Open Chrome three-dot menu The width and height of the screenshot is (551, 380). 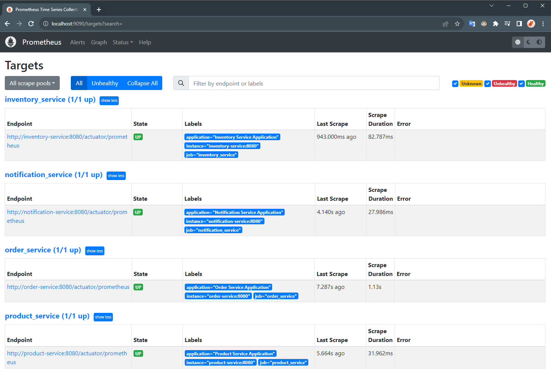[x=543, y=24]
